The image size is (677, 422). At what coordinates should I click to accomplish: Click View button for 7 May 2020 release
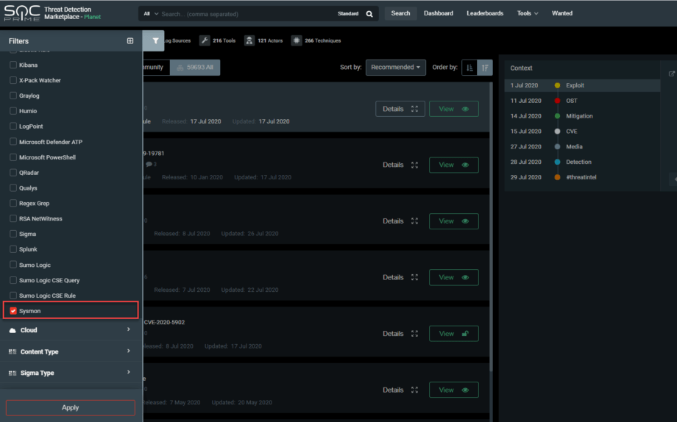(453, 390)
